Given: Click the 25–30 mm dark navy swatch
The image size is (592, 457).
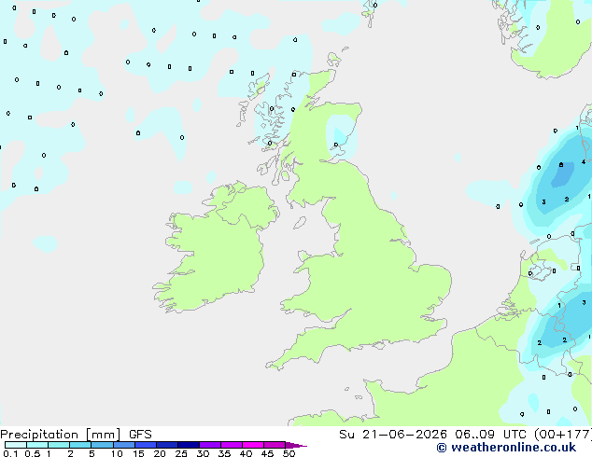Looking at the screenshot, I should (x=189, y=445).
